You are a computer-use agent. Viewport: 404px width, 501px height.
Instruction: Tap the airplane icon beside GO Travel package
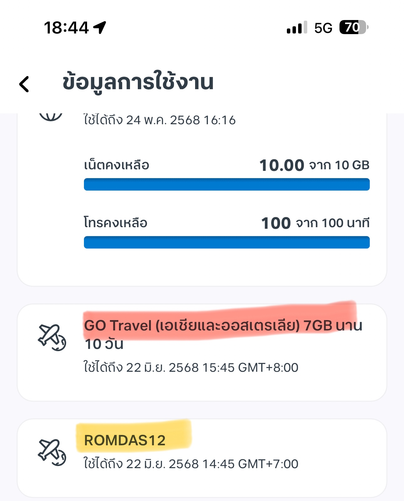[x=52, y=338]
